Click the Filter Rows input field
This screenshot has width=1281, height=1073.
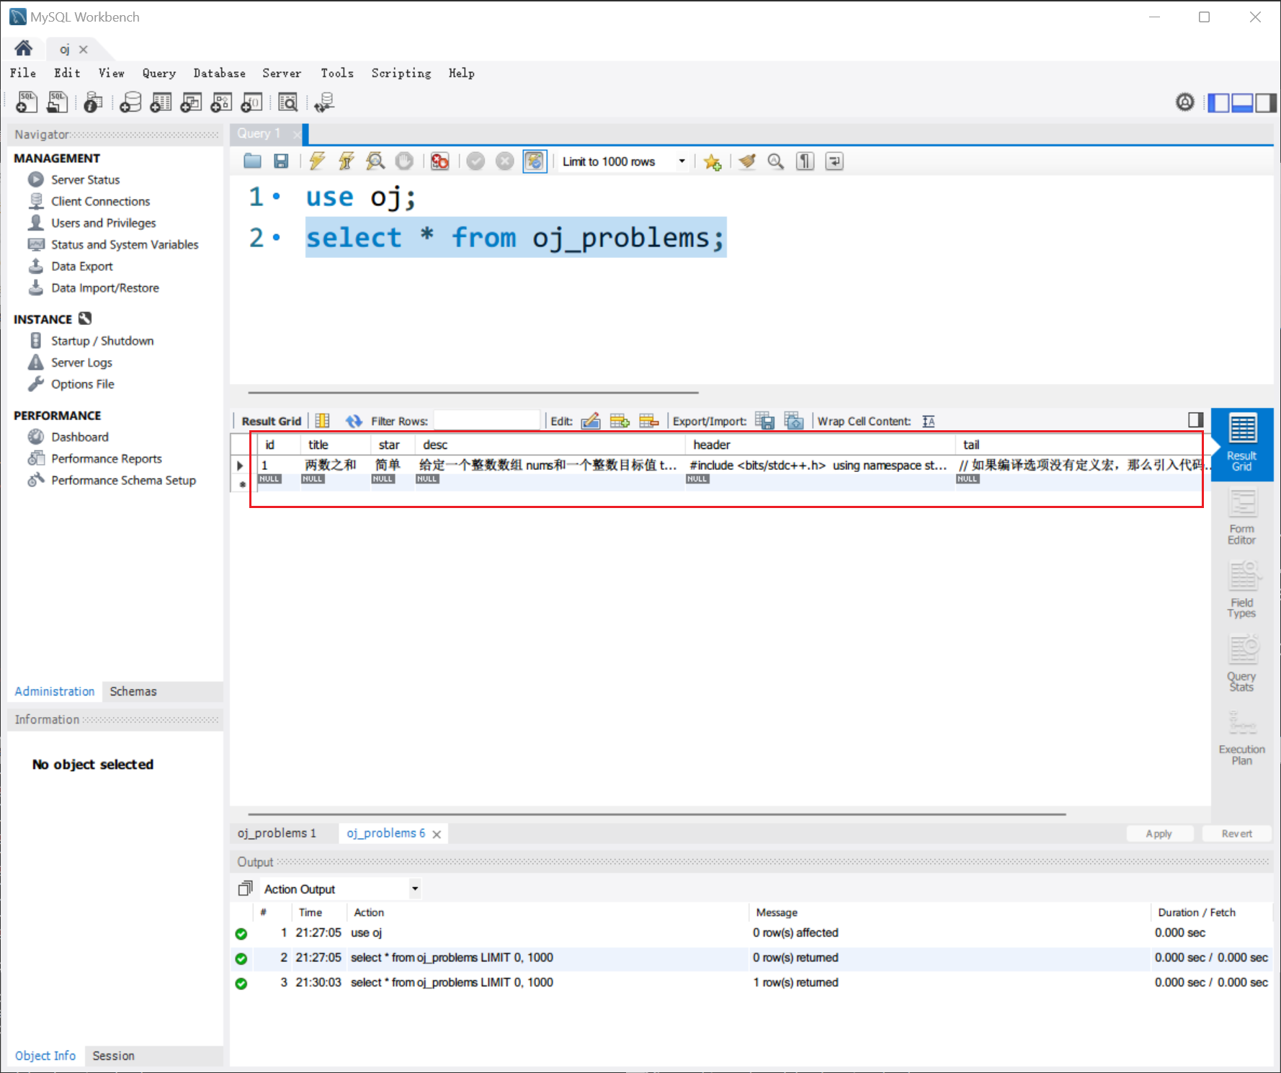[x=487, y=421]
